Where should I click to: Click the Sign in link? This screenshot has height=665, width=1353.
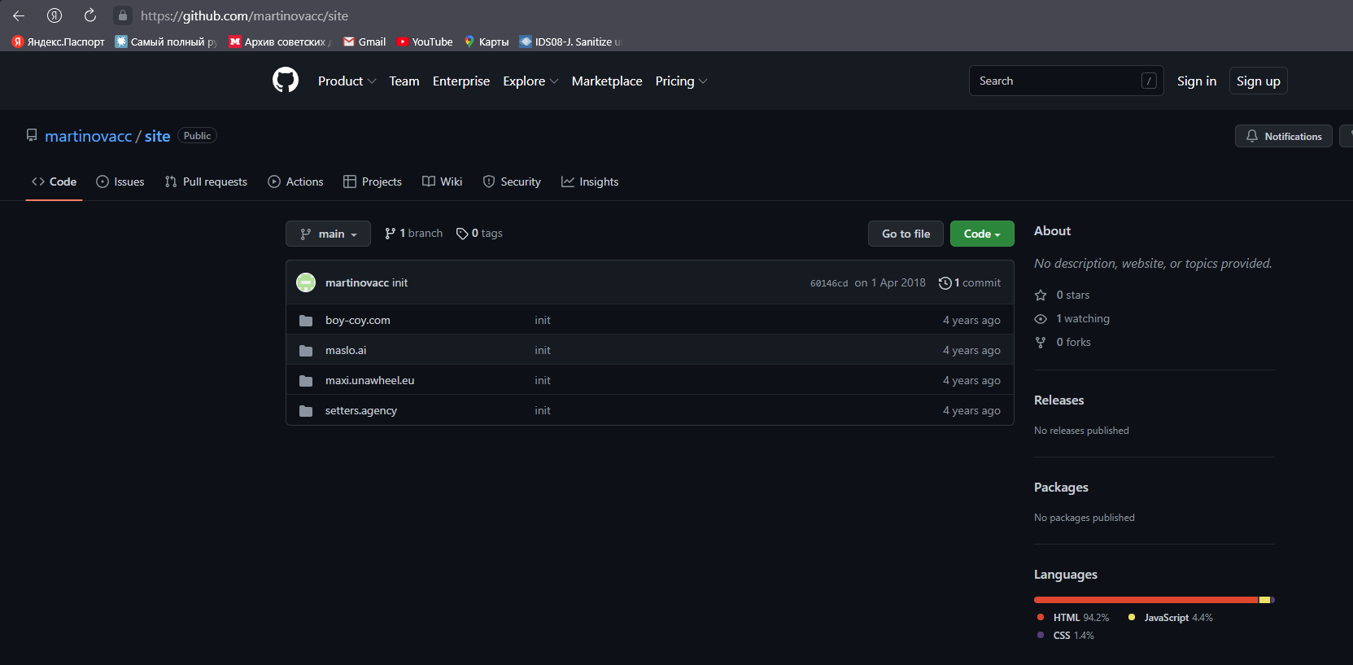(1197, 81)
